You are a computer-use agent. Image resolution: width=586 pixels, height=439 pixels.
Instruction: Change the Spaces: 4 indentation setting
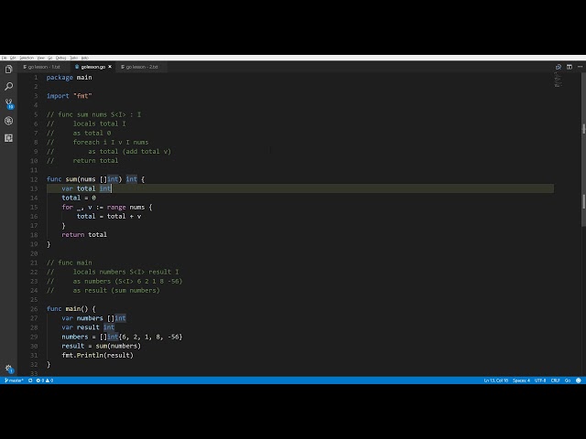pyautogui.click(x=521, y=380)
